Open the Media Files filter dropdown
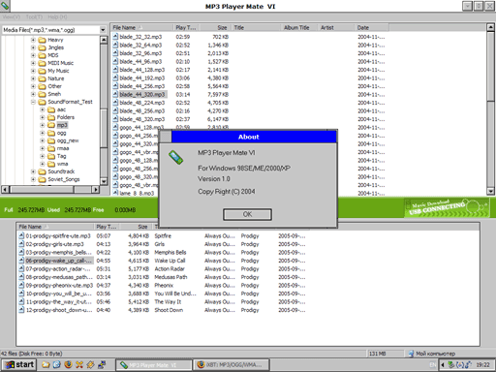The height and width of the screenshot is (372, 496). [x=103, y=30]
